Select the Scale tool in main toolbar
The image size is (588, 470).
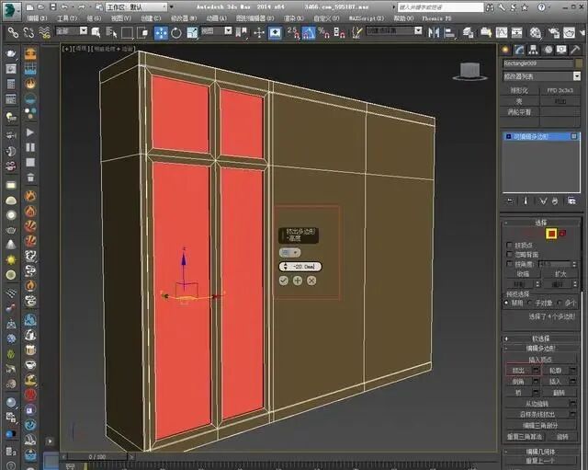192,33
